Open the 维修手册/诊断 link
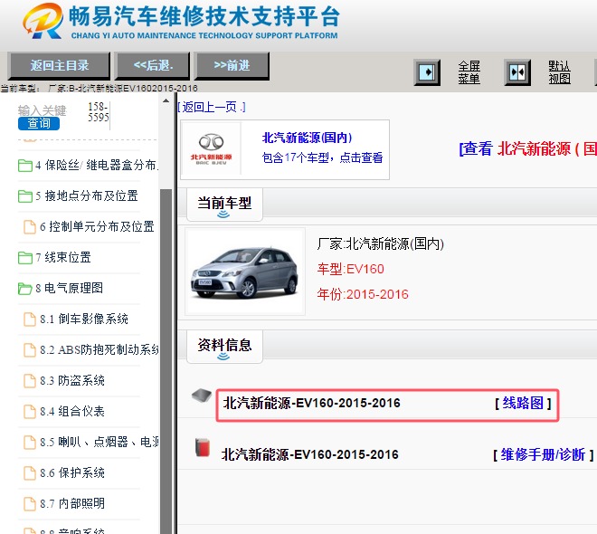597x534 pixels. coord(543,454)
